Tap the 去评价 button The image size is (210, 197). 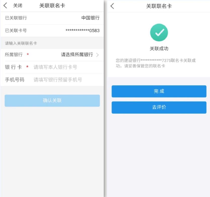click(159, 108)
